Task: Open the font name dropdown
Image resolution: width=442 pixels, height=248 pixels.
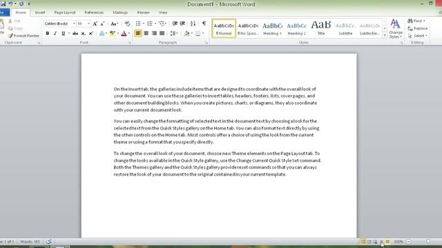Action: [x=74, y=23]
